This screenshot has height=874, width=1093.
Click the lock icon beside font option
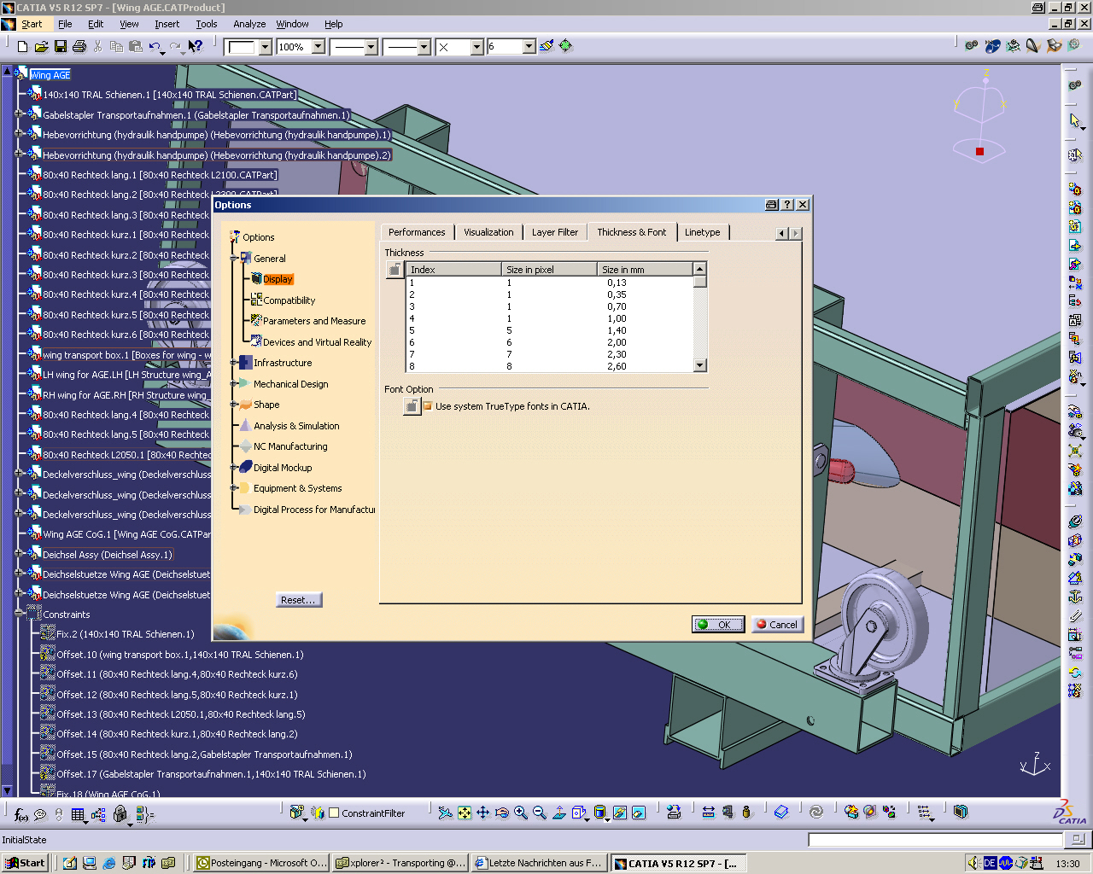point(412,406)
